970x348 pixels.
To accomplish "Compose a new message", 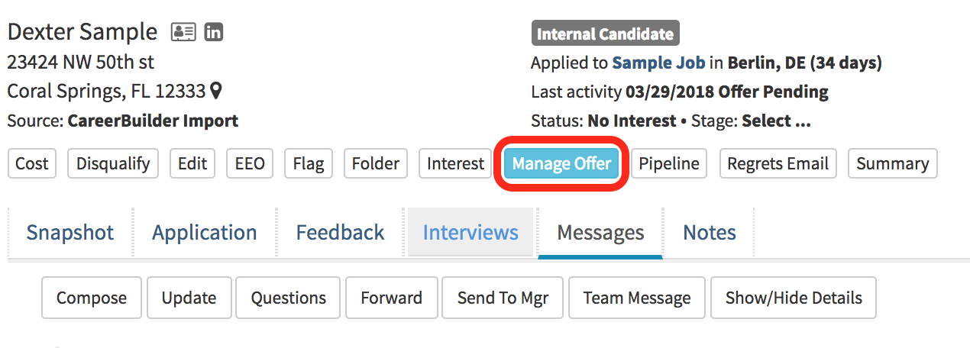I will [92, 298].
